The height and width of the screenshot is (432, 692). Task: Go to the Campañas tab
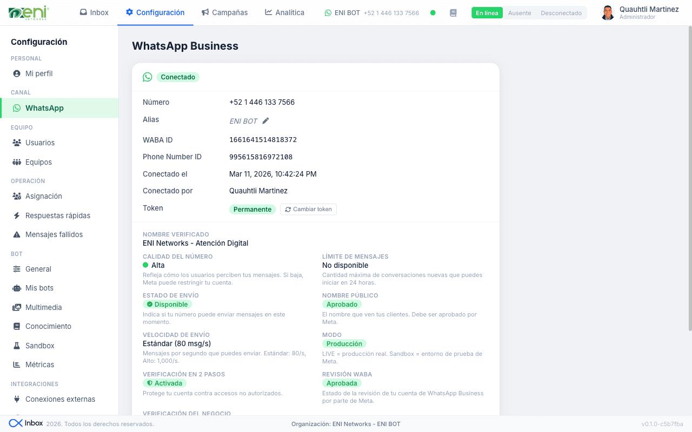click(225, 12)
